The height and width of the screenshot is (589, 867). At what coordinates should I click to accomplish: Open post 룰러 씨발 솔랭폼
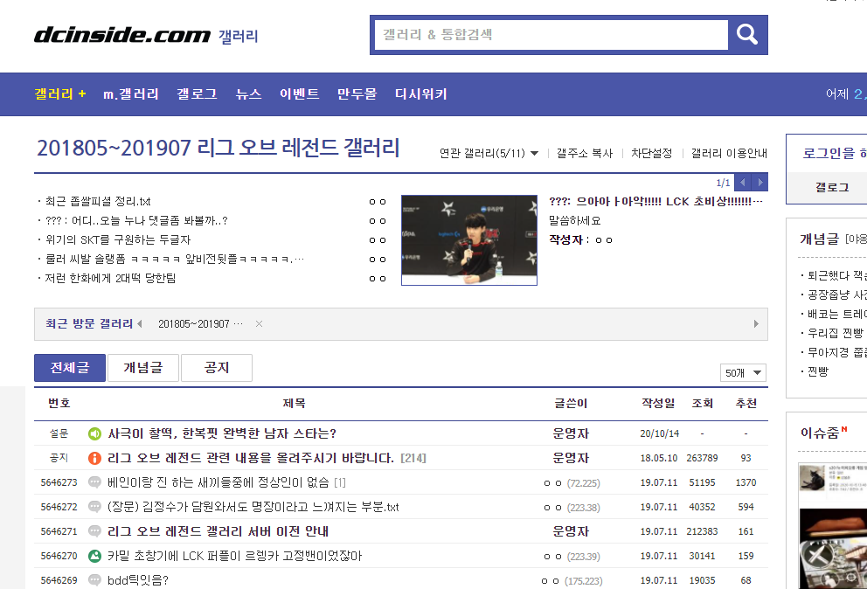pos(174,259)
